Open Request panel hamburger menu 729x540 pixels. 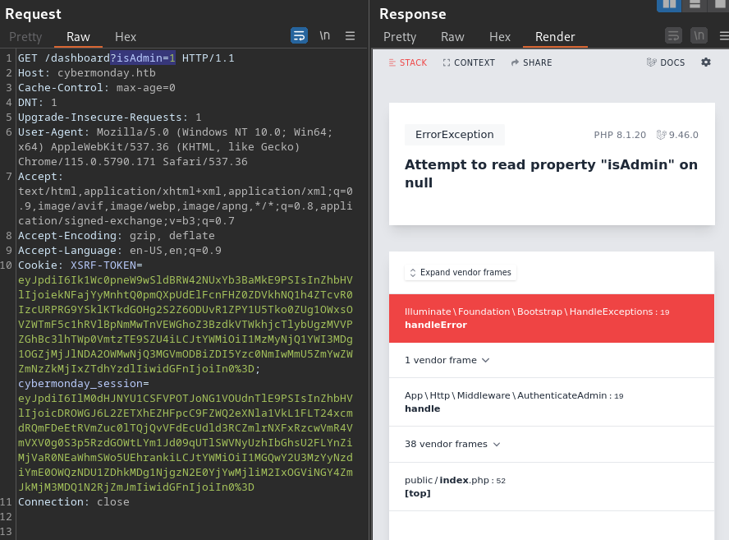(x=350, y=36)
